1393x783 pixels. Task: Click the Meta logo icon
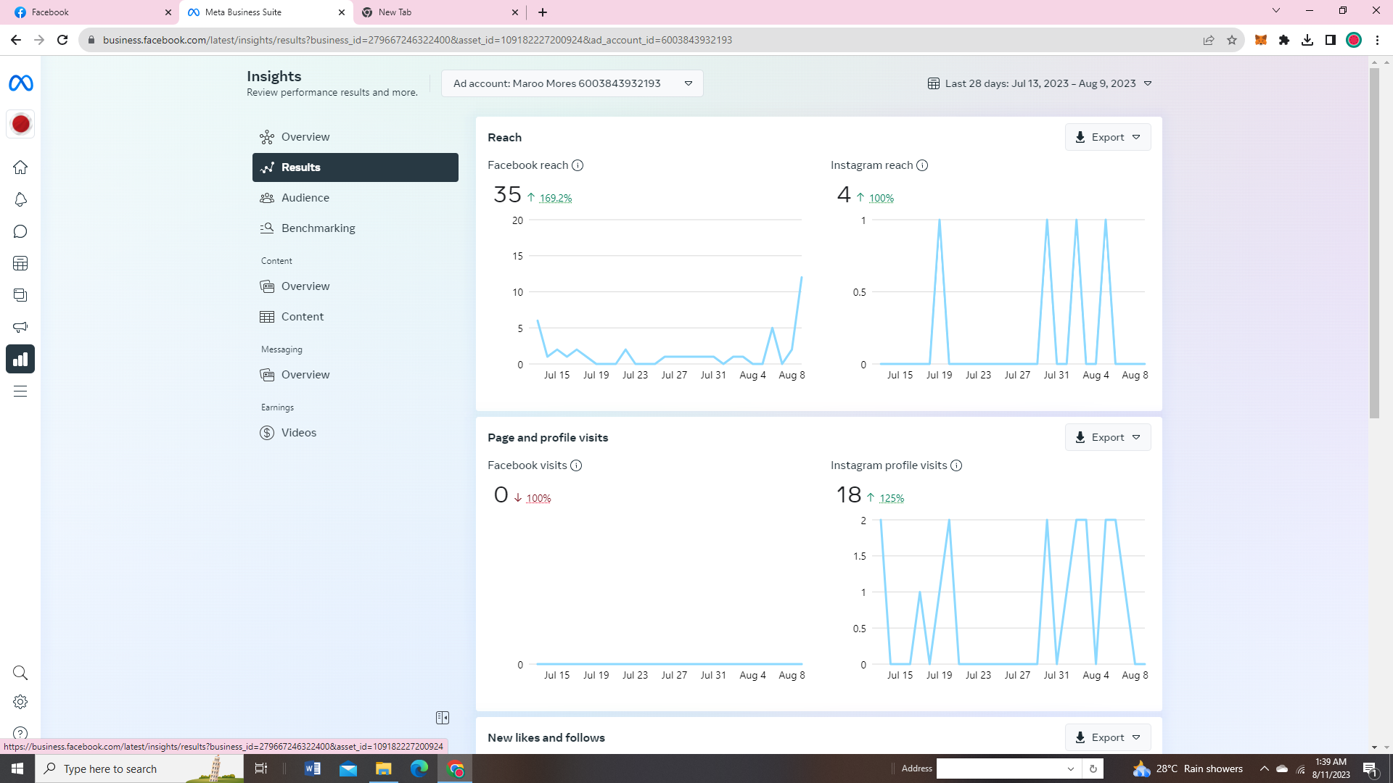[x=20, y=83]
